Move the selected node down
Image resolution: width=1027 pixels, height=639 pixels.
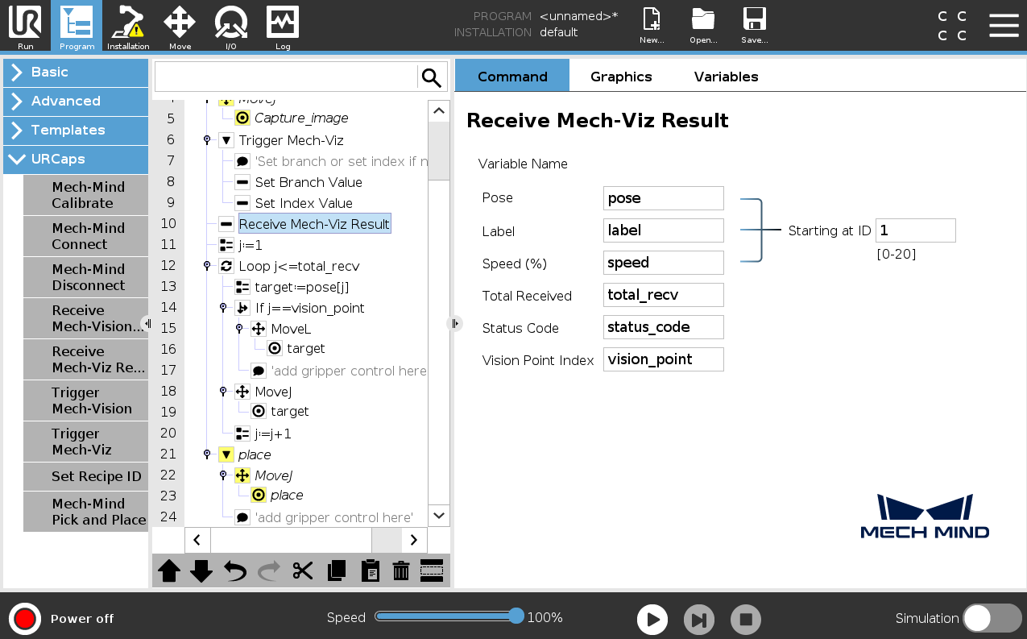pos(201,571)
